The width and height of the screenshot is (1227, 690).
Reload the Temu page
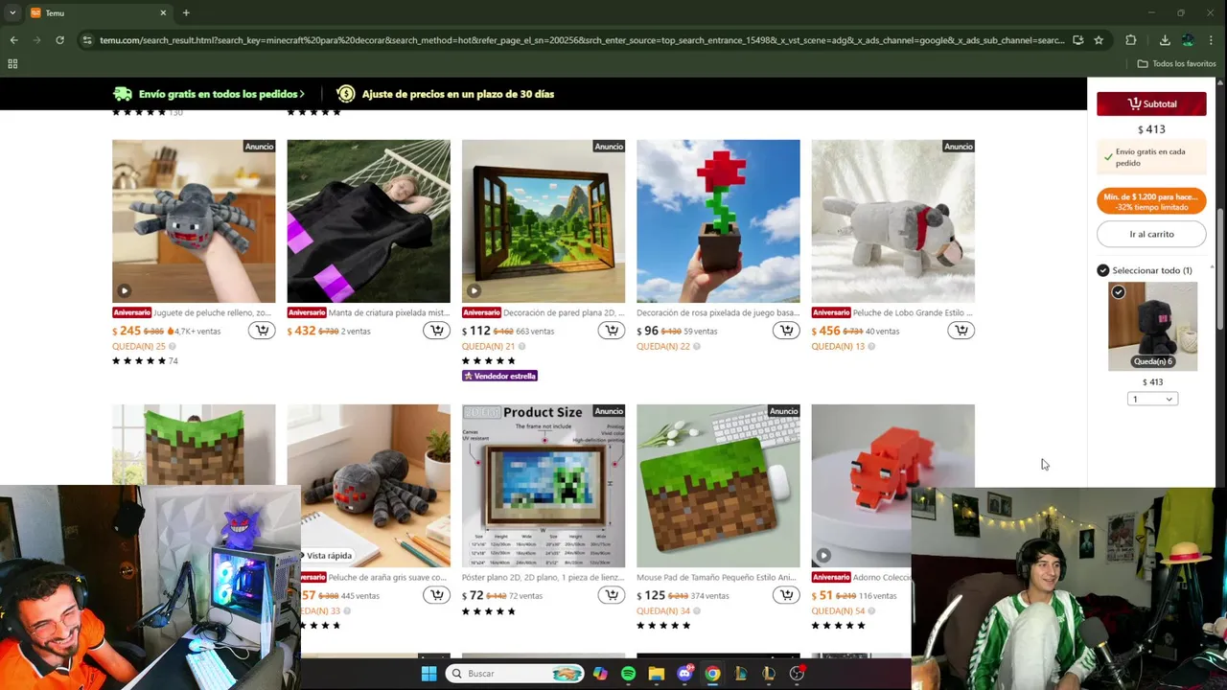point(59,40)
